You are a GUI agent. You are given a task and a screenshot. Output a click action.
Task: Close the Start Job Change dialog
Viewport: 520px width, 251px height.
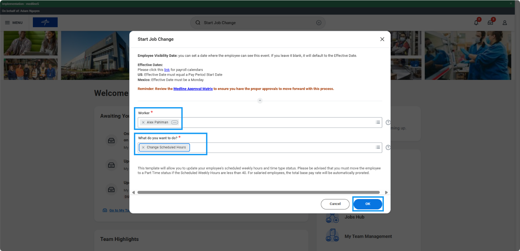[382, 39]
